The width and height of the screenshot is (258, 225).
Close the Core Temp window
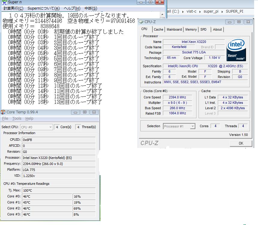click(94, 112)
